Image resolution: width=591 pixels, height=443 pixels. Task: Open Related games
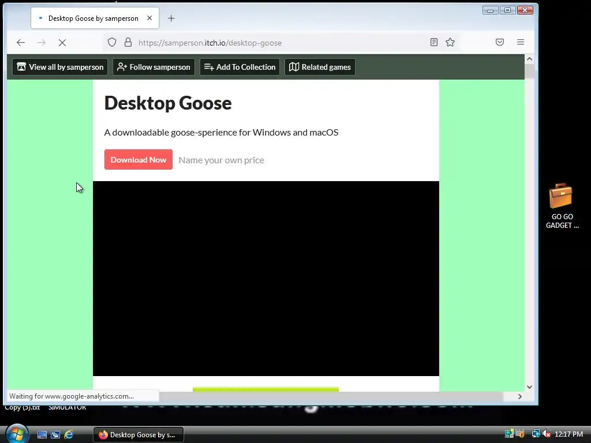[x=320, y=67]
